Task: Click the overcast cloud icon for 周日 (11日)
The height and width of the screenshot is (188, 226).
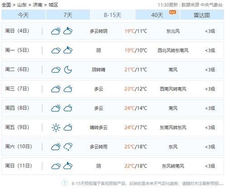Action: point(56,166)
